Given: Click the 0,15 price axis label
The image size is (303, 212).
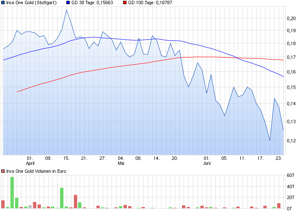Looking at the screenshot, I should click(291, 87).
